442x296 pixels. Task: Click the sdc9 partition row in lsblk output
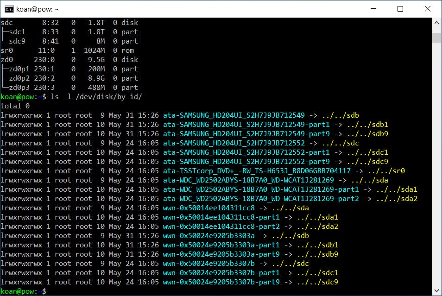(69, 41)
